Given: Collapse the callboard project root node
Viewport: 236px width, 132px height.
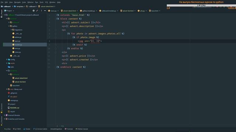Looking at the screenshot, I should pyautogui.click(x=4, y=15).
